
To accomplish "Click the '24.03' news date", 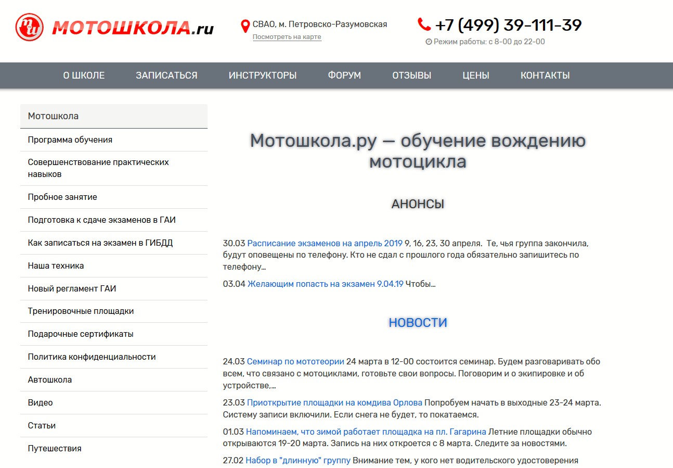I will [234, 361].
